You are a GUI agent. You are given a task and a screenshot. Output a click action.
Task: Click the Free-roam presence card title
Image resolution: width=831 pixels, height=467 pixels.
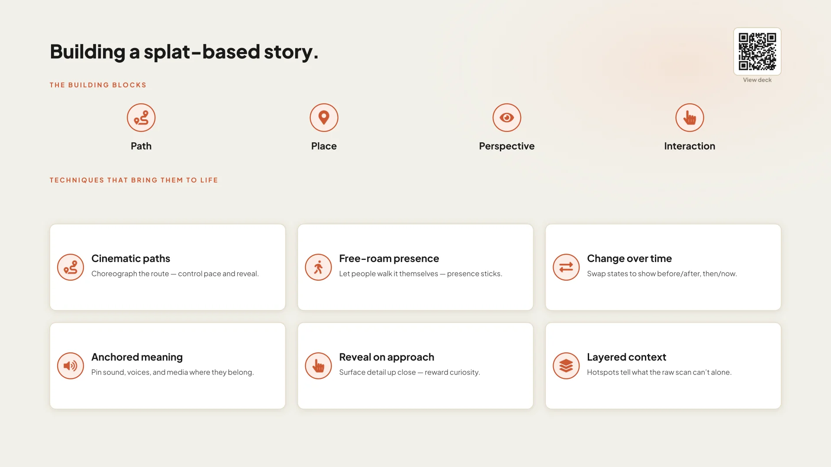pos(389,259)
